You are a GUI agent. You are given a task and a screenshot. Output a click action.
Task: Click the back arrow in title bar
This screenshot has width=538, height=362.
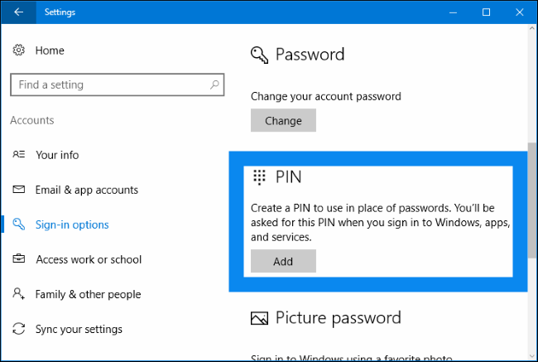click(18, 12)
